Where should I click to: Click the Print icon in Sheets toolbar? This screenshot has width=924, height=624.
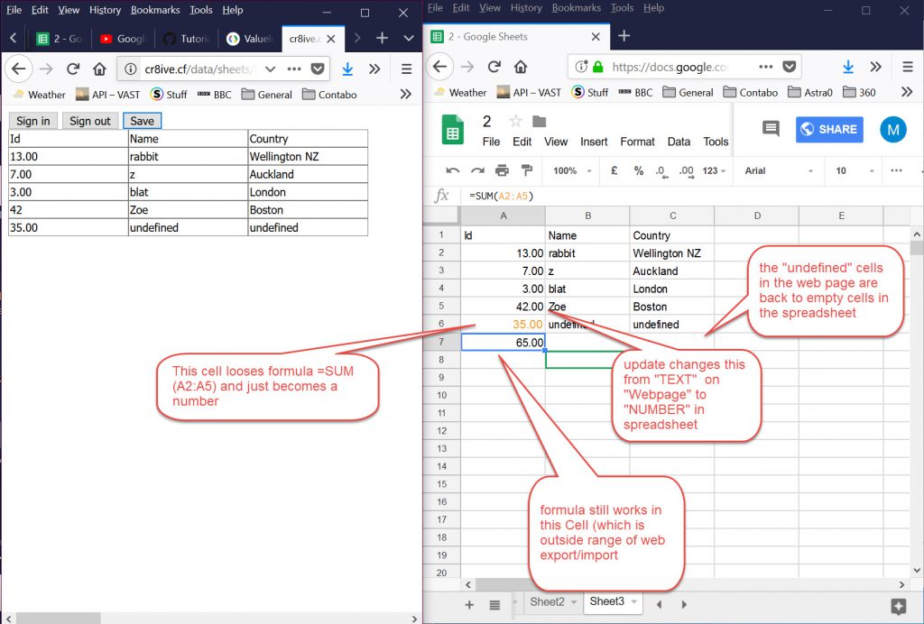coord(503,170)
